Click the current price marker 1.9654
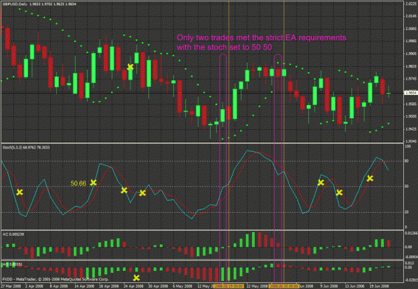The height and width of the screenshot is (289, 418). [x=411, y=93]
